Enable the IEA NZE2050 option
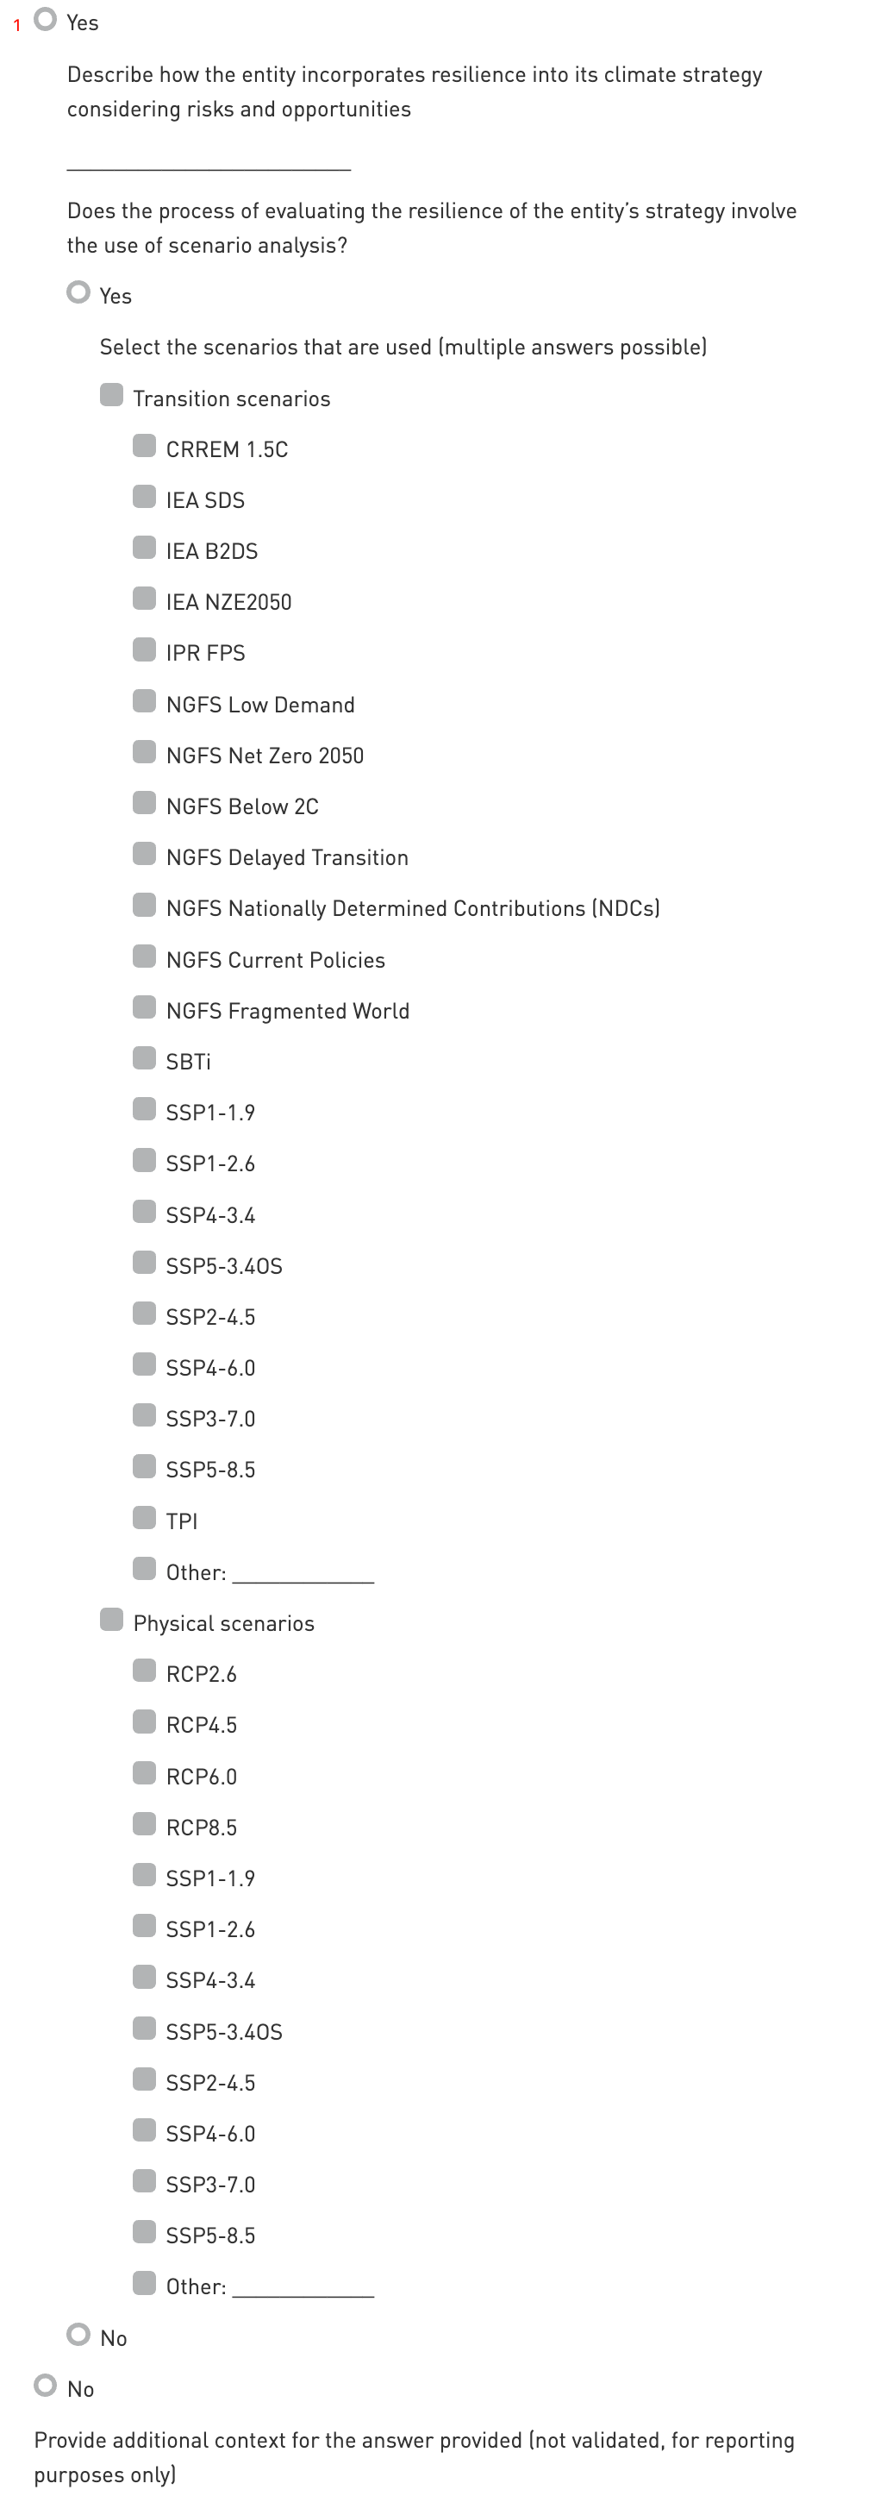This screenshot has width=893, height=2496. coord(144,599)
